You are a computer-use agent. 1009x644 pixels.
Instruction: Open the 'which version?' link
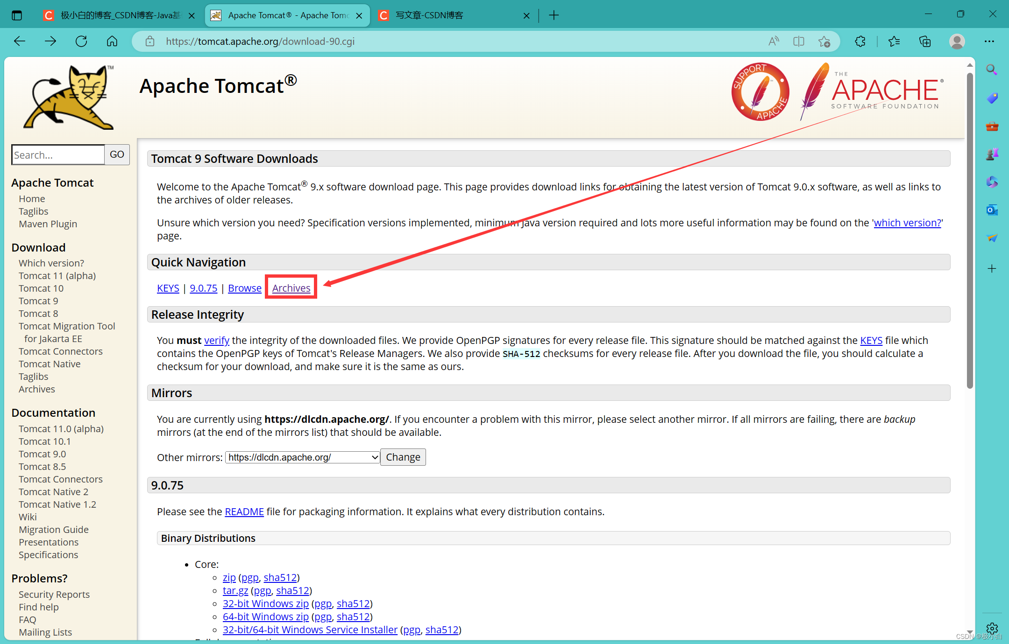point(907,223)
